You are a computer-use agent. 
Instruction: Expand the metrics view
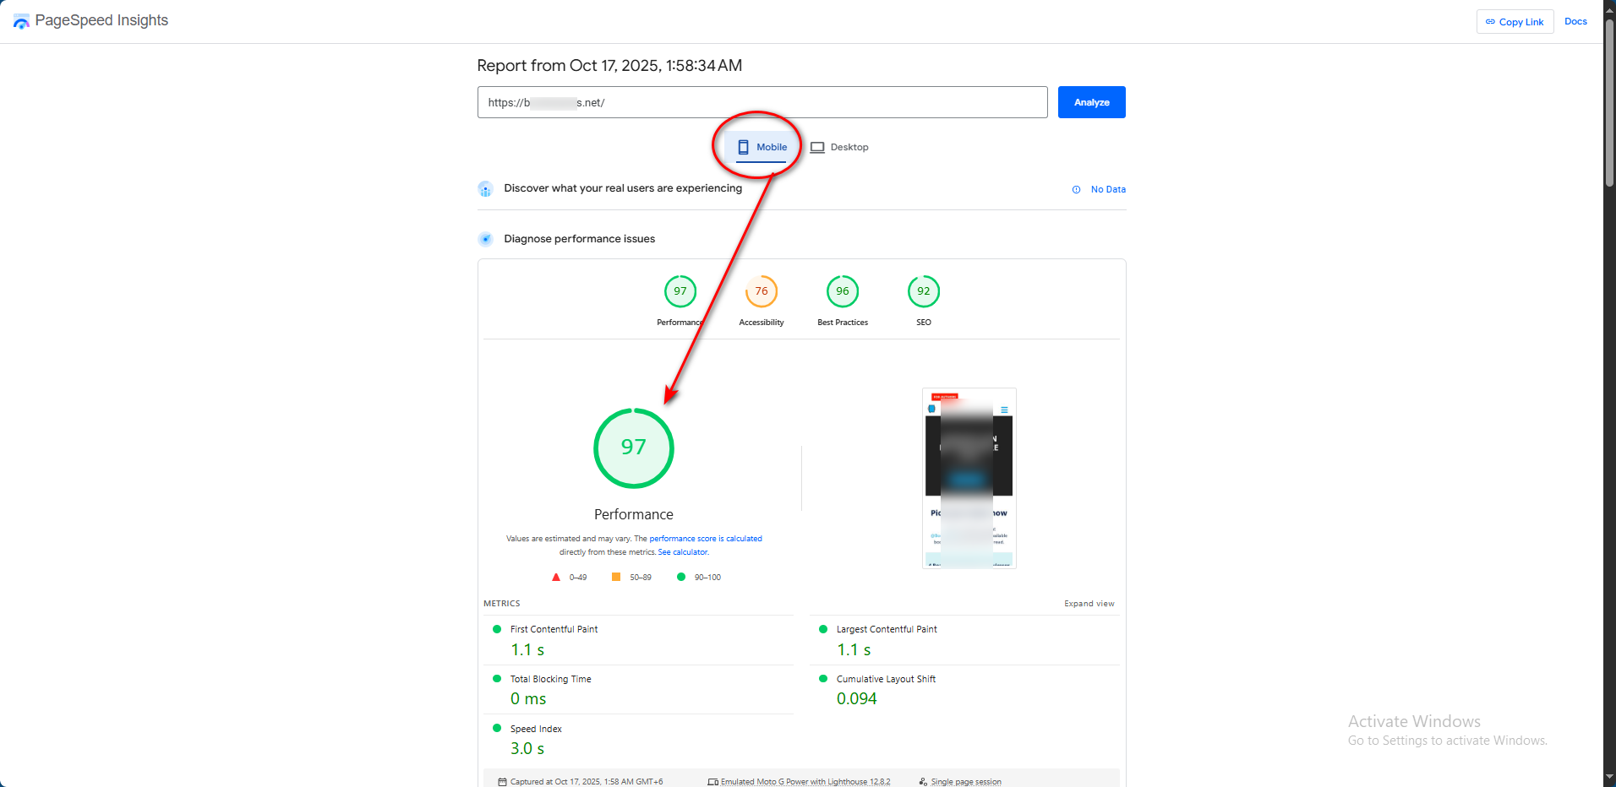[x=1089, y=604]
